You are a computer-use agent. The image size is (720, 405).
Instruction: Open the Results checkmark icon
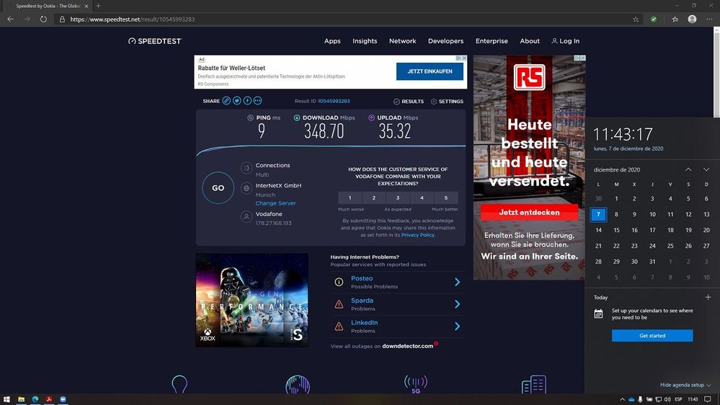tap(396, 102)
